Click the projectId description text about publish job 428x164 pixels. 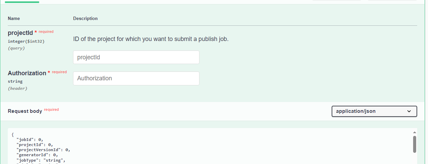[151, 39]
